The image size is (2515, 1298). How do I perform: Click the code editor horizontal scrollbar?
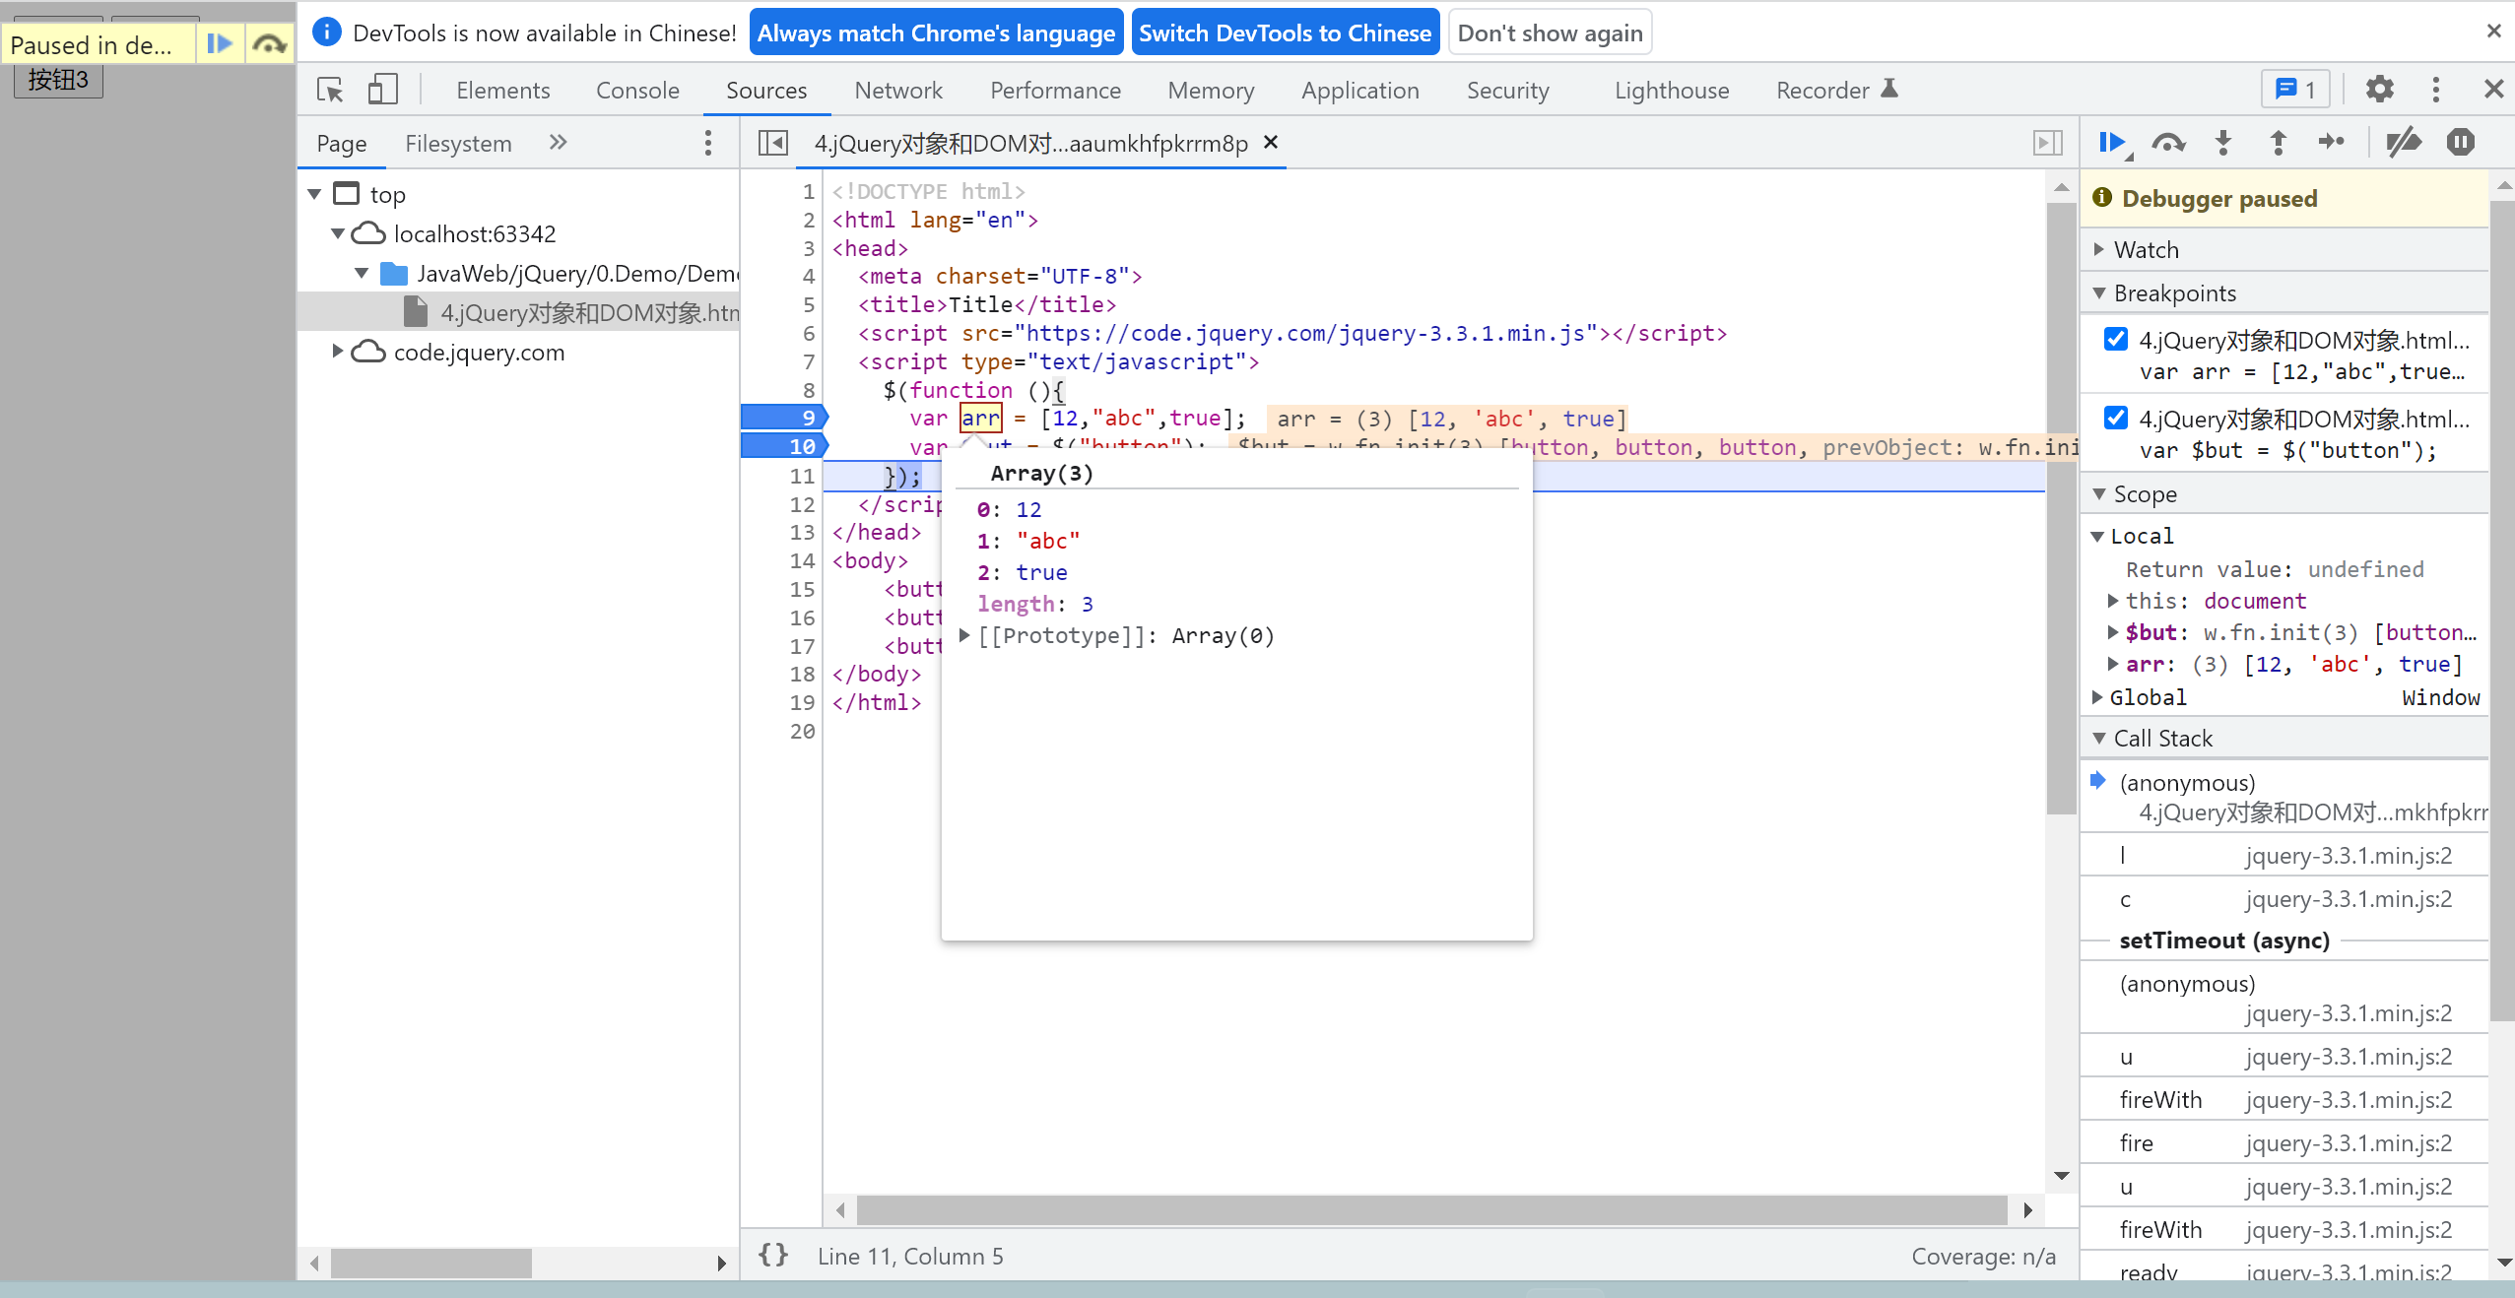(x=1431, y=1209)
